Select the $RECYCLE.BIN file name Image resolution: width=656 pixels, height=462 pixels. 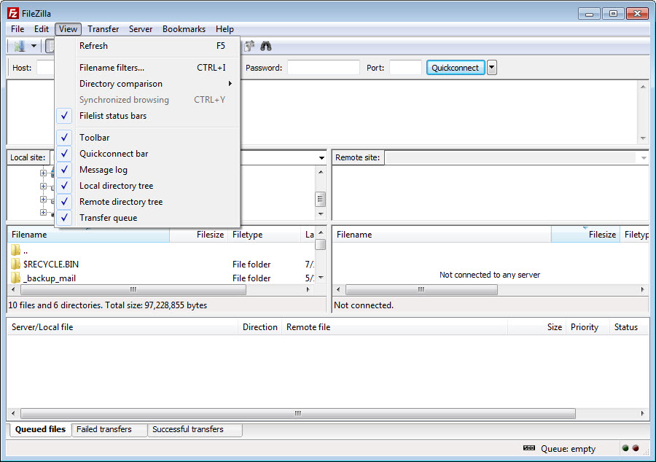(51, 265)
